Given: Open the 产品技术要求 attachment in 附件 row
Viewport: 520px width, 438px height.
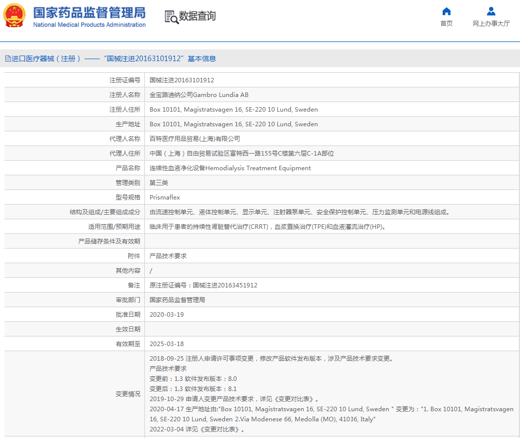Looking at the screenshot, I should click(x=168, y=256).
